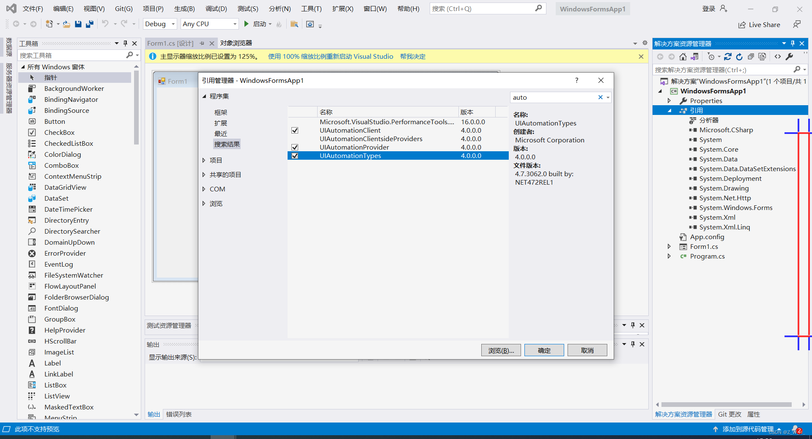Dismiss the yellow scaling info bar
This screenshot has width=812, height=439.
641,57
